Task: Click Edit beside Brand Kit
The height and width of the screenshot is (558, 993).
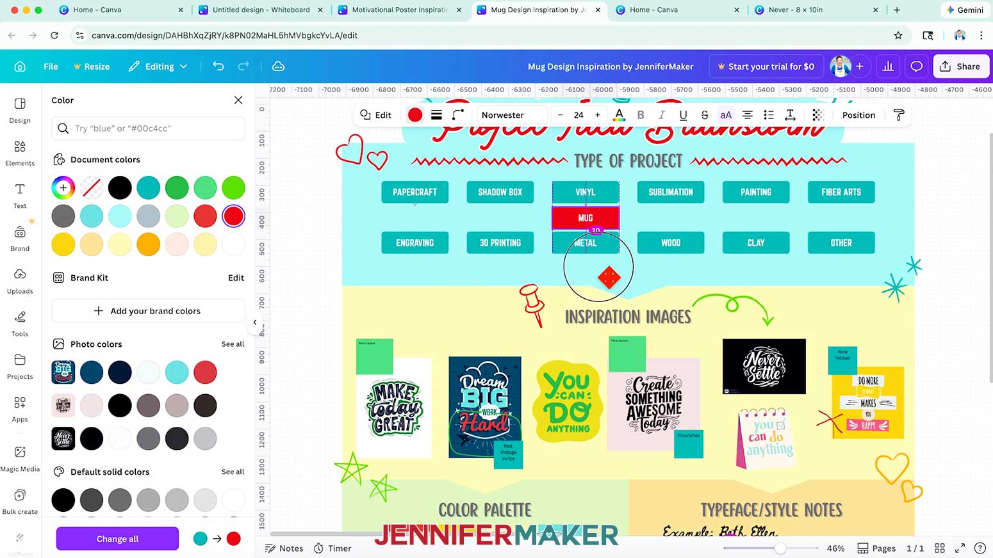Action: click(x=236, y=278)
